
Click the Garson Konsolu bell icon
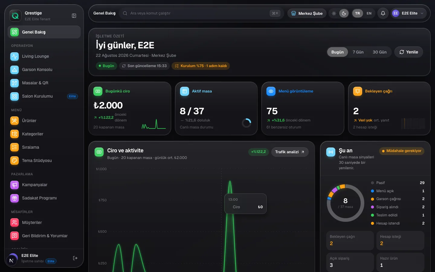coord(14,70)
